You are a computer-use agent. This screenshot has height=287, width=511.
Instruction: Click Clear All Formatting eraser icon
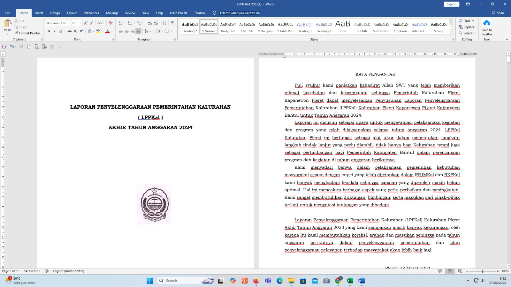click(x=111, y=23)
